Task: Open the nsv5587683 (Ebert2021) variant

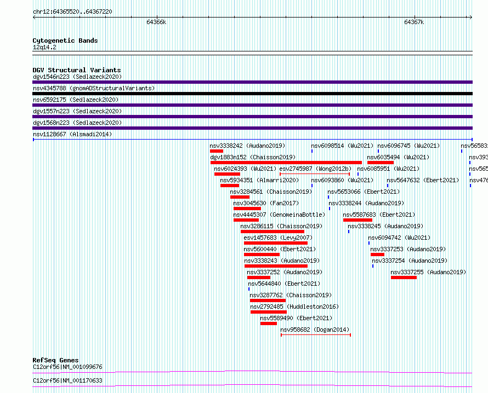Action: tap(379, 215)
